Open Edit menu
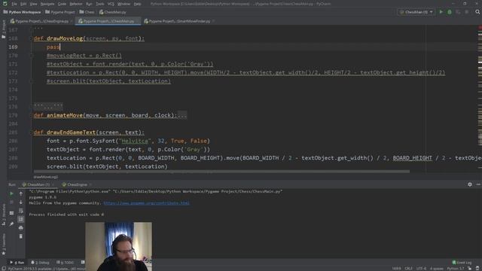 (23, 4)
